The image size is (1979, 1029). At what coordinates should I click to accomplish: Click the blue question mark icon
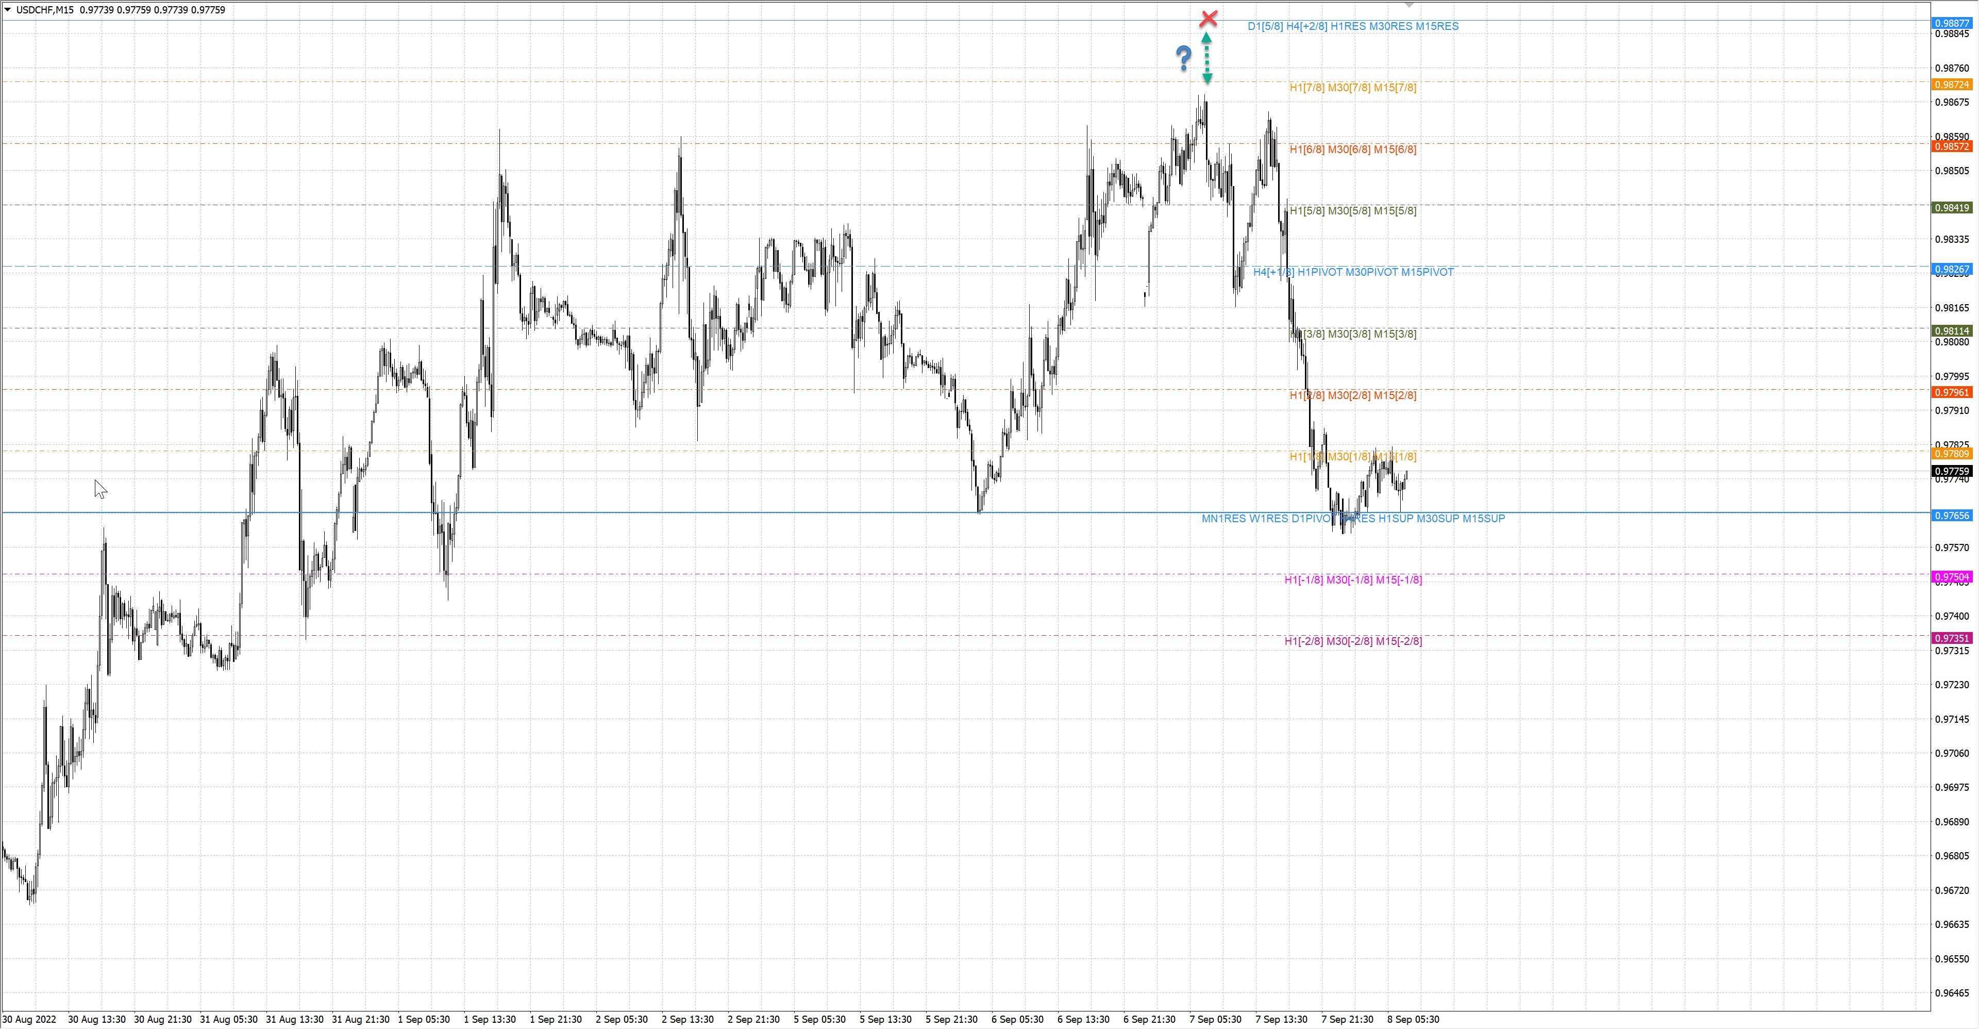pyautogui.click(x=1184, y=58)
